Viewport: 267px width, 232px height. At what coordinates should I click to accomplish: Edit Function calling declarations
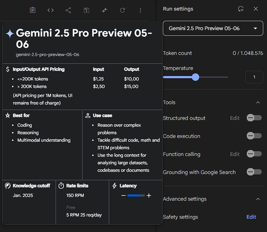pos(234,154)
